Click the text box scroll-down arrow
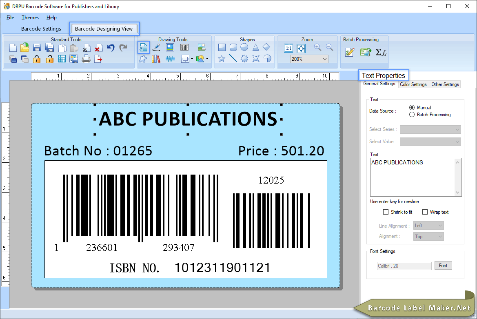Viewport: 477px width, 319px height. click(457, 193)
